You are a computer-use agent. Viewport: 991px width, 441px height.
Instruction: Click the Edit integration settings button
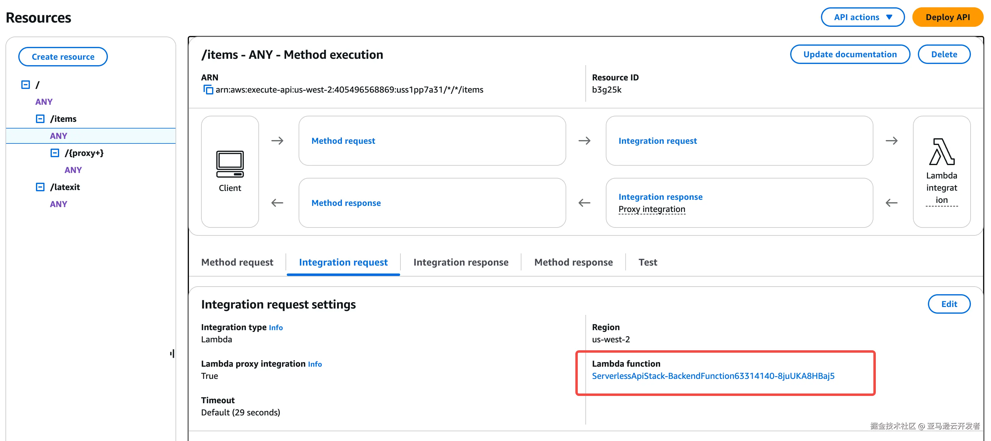(949, 304)
